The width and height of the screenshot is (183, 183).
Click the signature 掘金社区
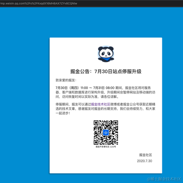[x=146, y=155]
